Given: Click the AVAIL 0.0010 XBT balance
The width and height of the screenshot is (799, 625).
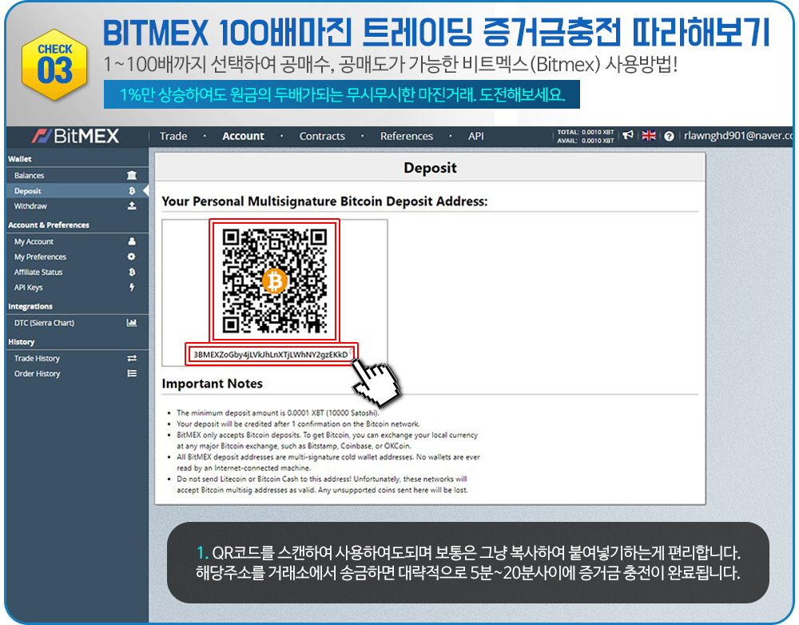Looking at the screenshot, I should pyautogui.click(x=586, y=140).
